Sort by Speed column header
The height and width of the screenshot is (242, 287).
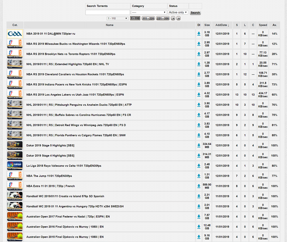(263, 25)
